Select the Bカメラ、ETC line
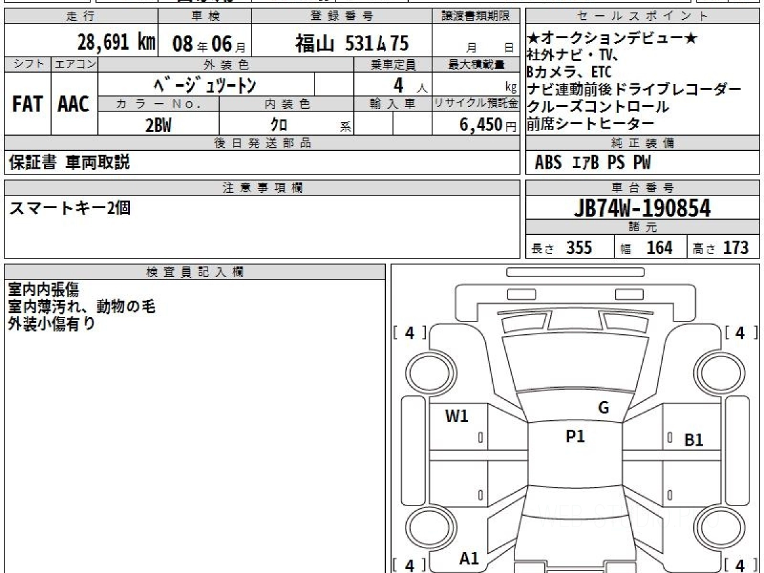The image size is (764, 573). point(570,72)
